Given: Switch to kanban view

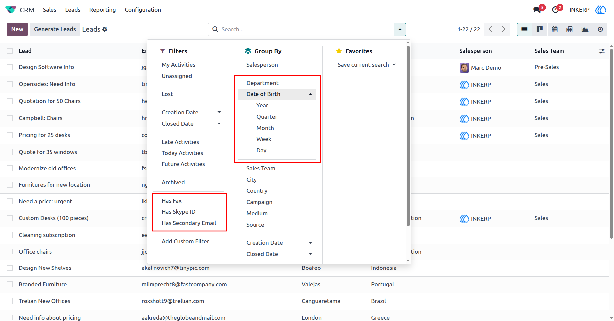Looking at the screenshot, I should tap(540, 29).
